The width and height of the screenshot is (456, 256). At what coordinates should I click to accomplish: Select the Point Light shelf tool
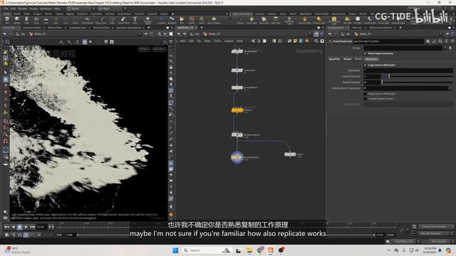pos(252,20)
